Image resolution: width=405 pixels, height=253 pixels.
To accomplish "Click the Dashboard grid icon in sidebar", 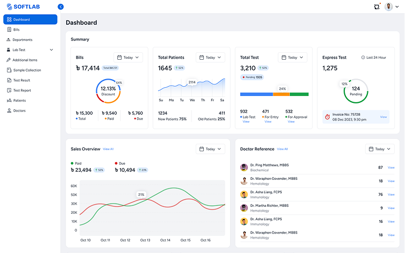I will 9,19.
